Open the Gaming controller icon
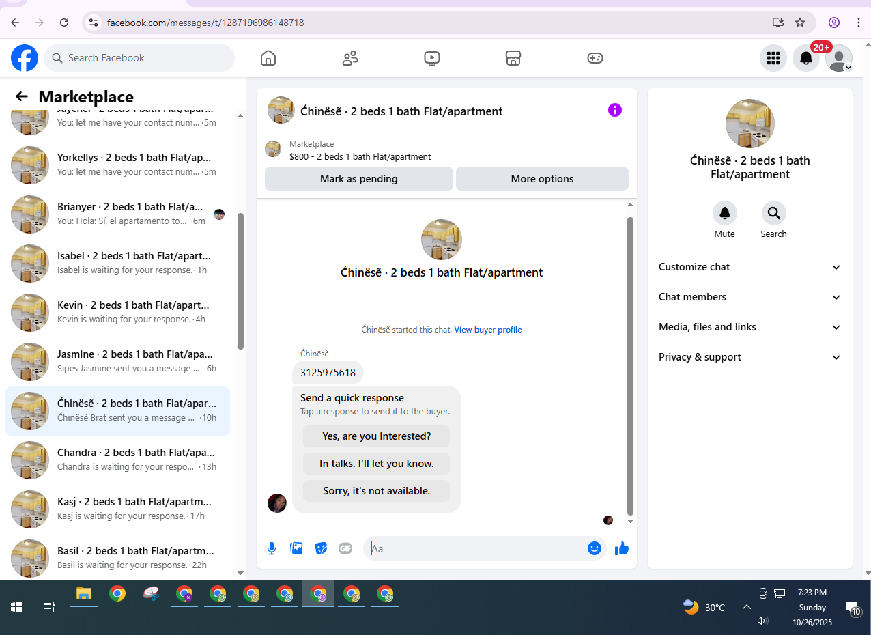This screenshot has width=871, height=635. click(595, 58)
